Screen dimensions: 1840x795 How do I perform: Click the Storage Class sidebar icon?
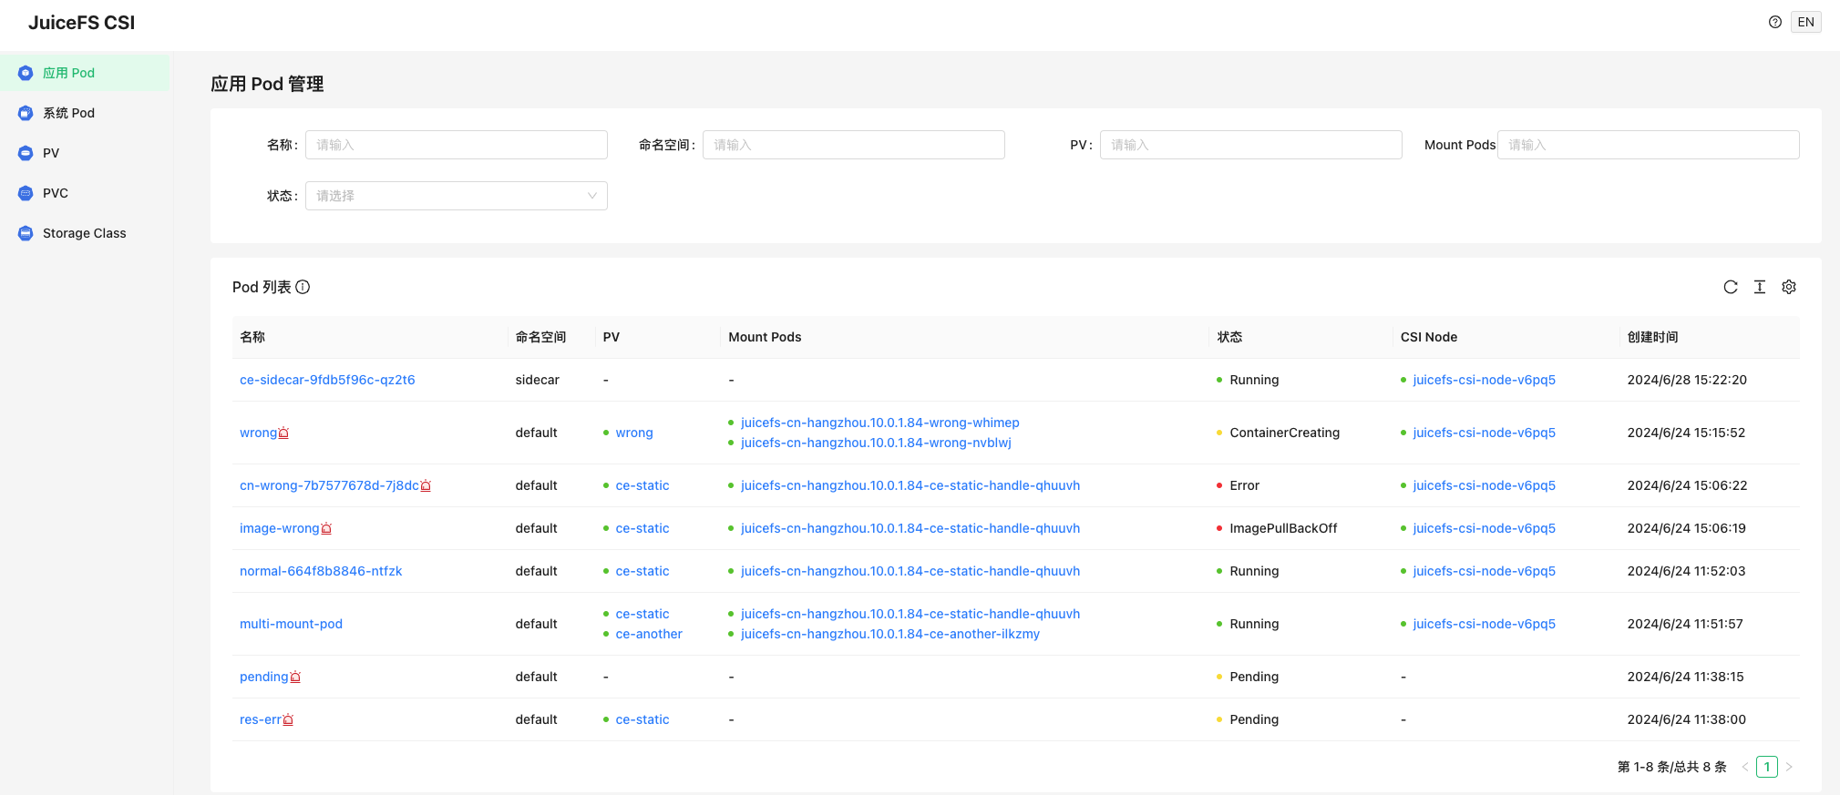tap(26, 233)
